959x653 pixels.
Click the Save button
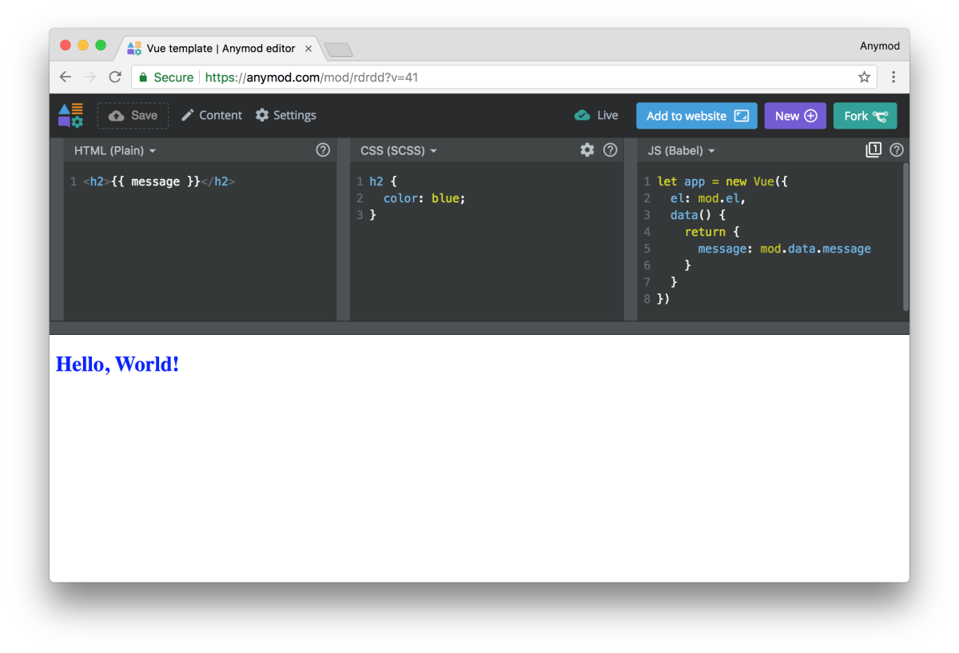click(x=133, y=115)
